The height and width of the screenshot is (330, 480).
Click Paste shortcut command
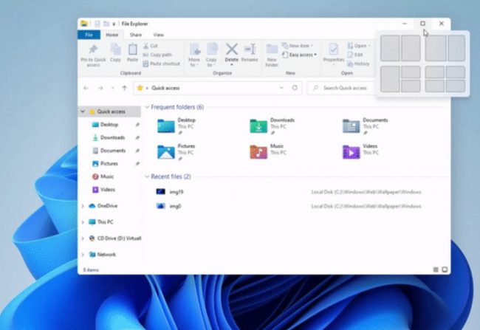tap(161, 63)
